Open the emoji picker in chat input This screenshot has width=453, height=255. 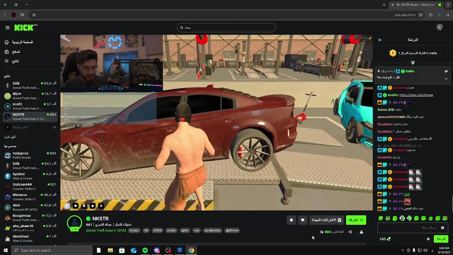(x=442, y=228)
